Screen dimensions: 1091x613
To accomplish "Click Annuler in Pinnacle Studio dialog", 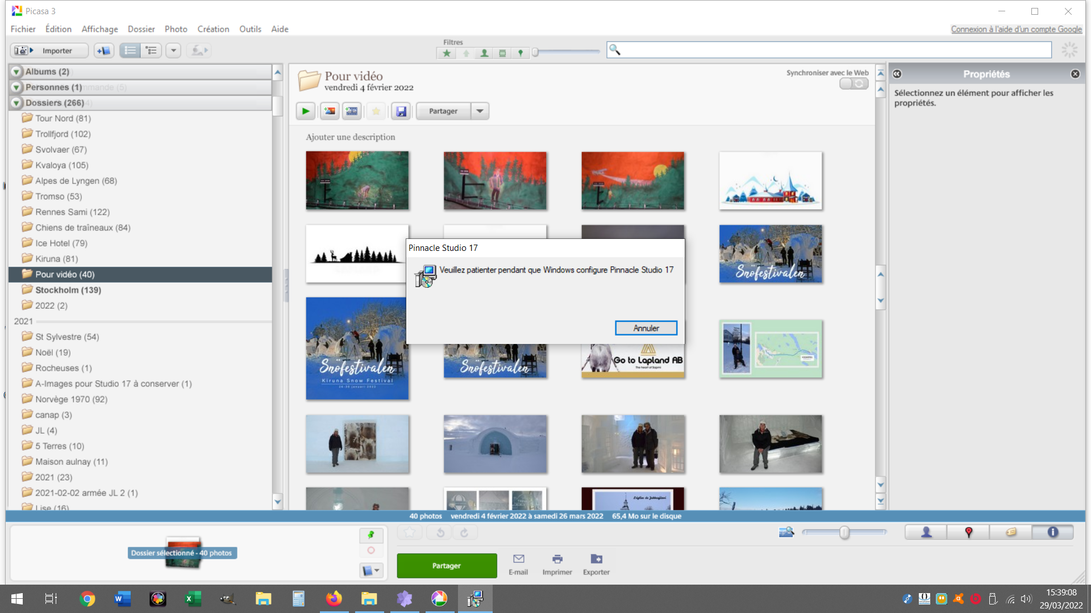I will [646, 328].
